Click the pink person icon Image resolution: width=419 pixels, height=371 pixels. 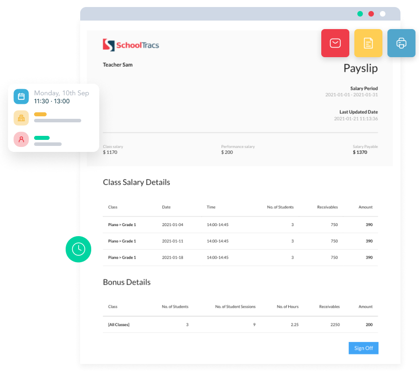tap(21, 139)
